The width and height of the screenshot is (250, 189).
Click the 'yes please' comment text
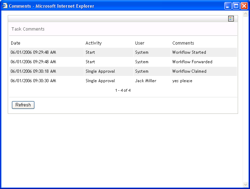(x=182, y=81)
